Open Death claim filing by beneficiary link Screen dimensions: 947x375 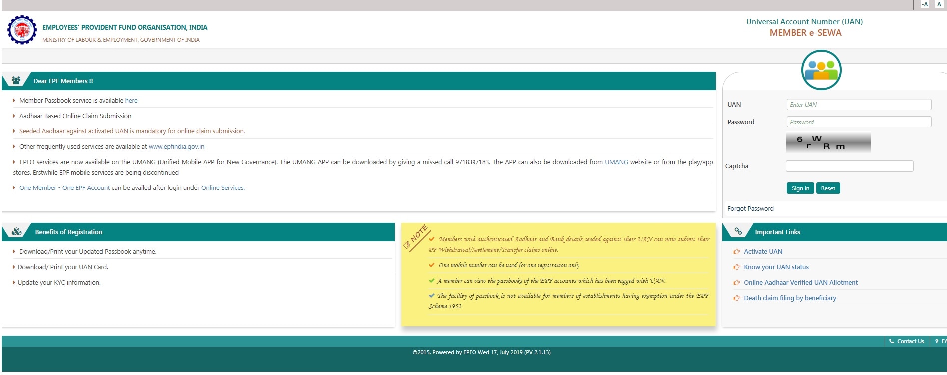point(790,298)
